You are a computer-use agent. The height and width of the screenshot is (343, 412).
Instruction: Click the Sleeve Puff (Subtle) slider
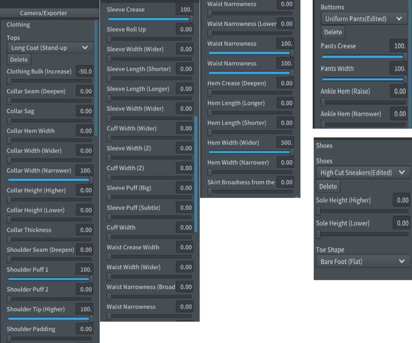point(150,217)
